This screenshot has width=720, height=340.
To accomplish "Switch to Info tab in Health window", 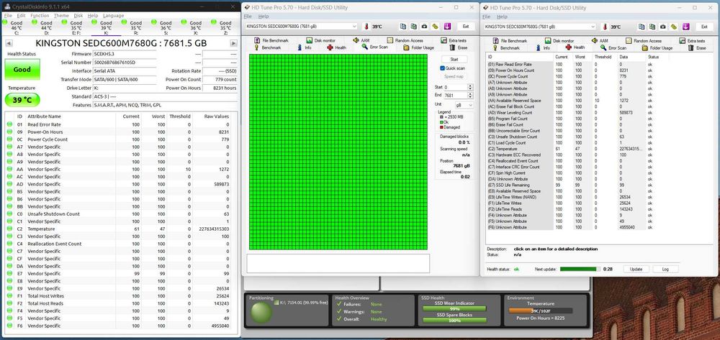I will [543, 47].
